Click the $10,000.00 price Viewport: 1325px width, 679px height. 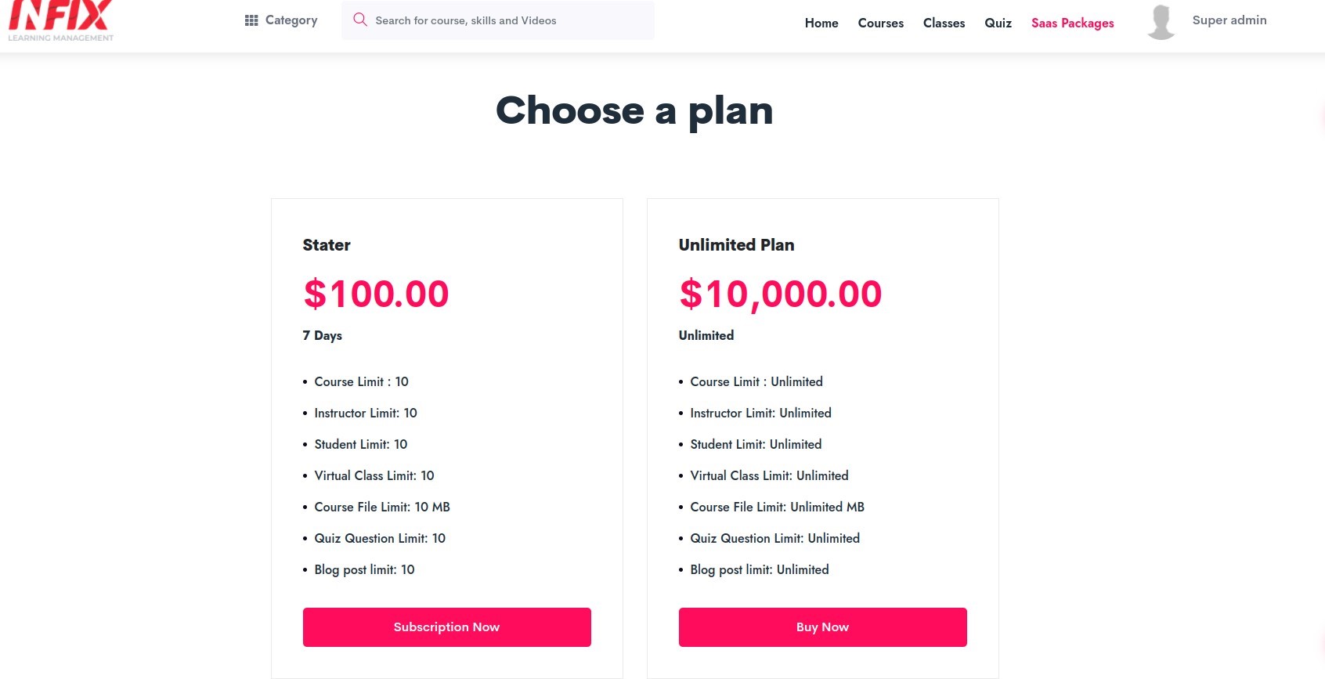click(x=780, y=294)
